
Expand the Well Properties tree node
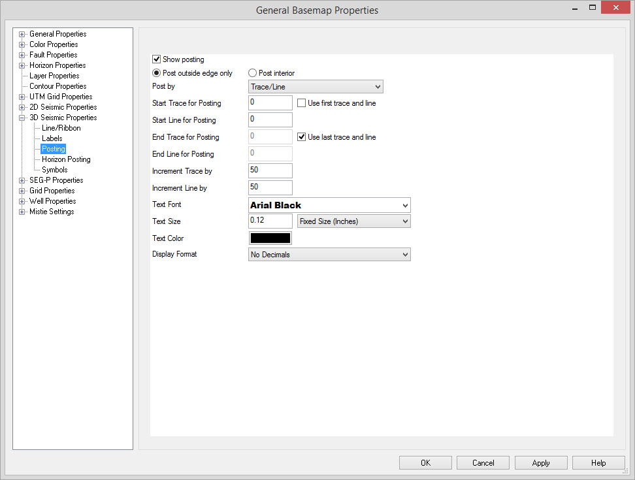[x=22, y=201]
